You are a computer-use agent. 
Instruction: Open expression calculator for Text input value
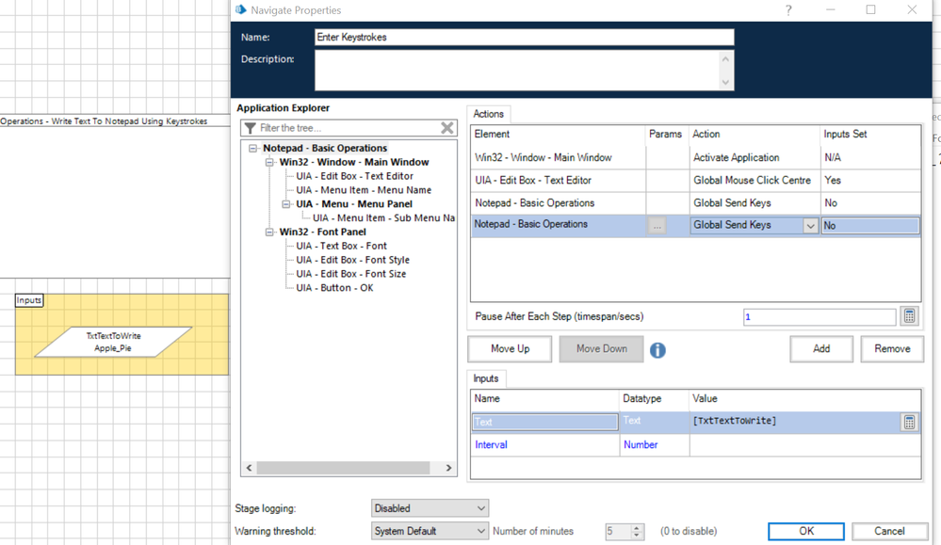click(x=909, y=422)
